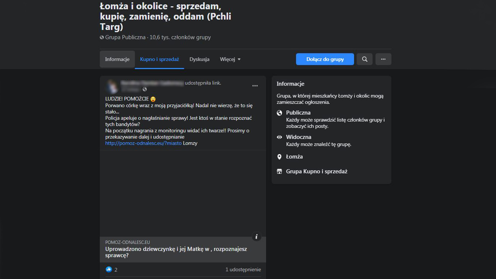Click the blurred poster profile avatar
This screenshot has height=279, width=496.
click(x=112, y=86)
